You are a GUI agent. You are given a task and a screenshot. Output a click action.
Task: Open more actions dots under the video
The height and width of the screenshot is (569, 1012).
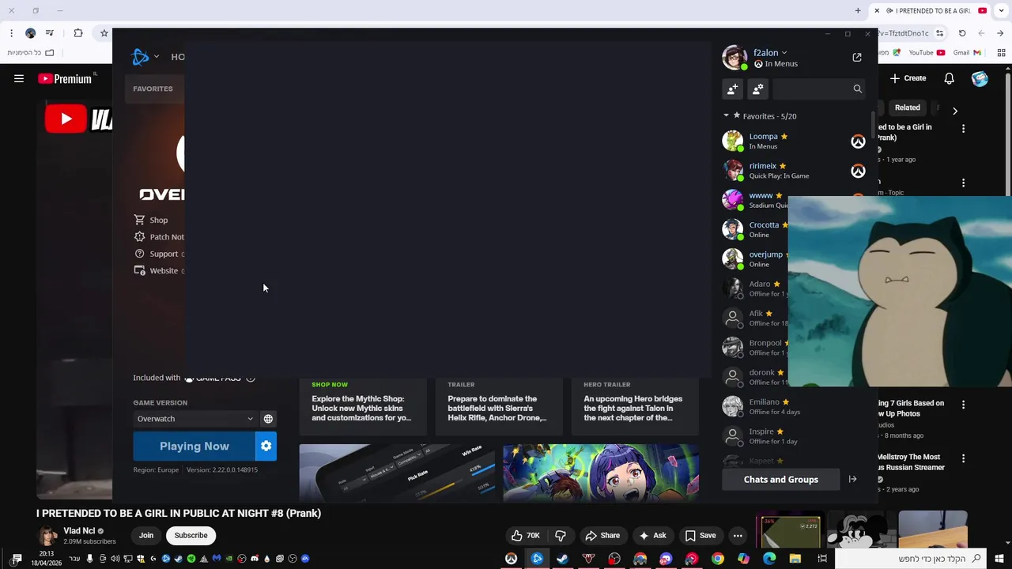coord(738,535)
